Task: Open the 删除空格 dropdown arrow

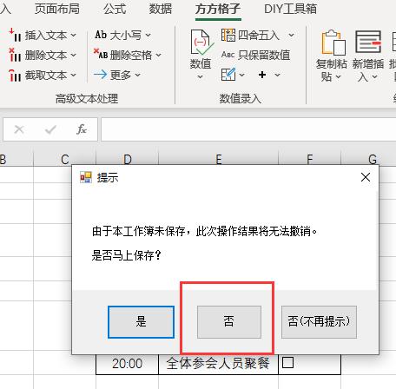Action: [x=158, y=55]
